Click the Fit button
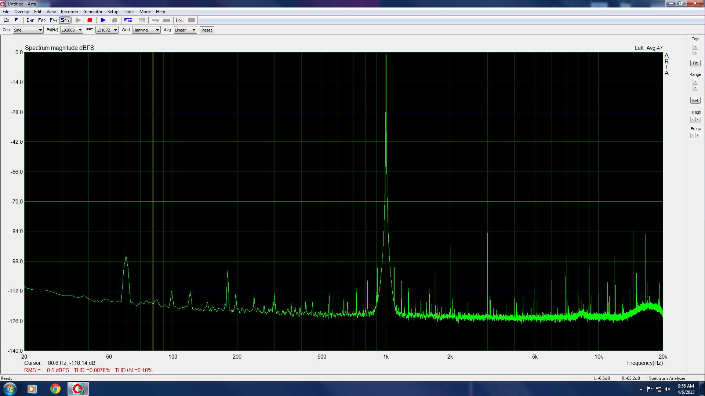Viewport: 705px width, 396px height. coord(695,63)
